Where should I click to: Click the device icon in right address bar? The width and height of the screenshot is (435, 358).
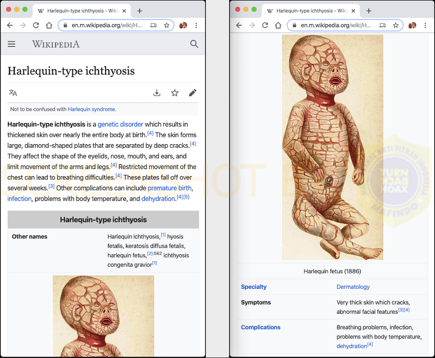click(383, 25)
